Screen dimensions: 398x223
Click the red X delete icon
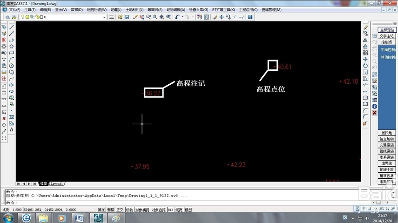coord(374,113)
